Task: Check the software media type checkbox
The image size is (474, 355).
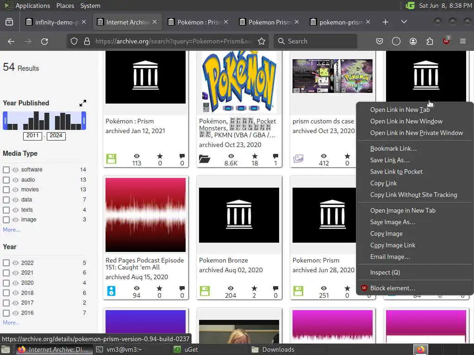Action: [x=6, y=170]
